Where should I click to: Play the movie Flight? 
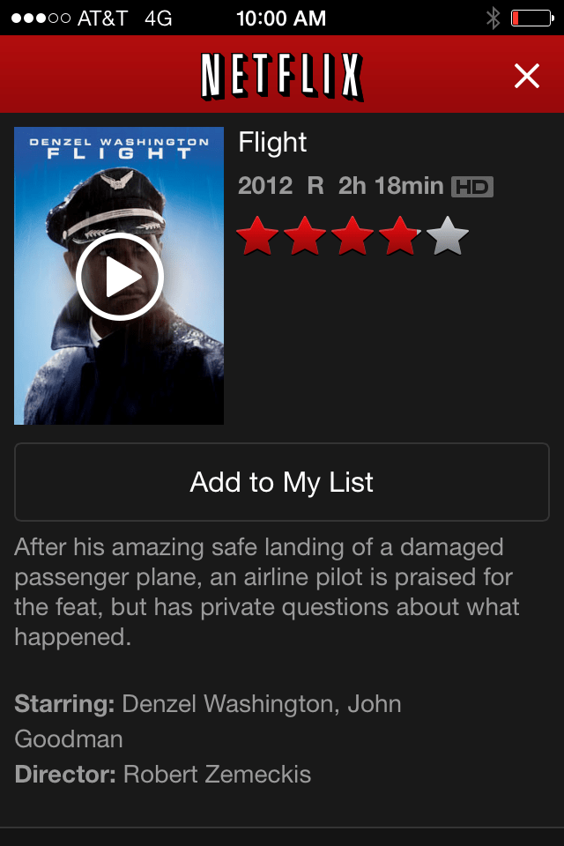click(119, 277)
